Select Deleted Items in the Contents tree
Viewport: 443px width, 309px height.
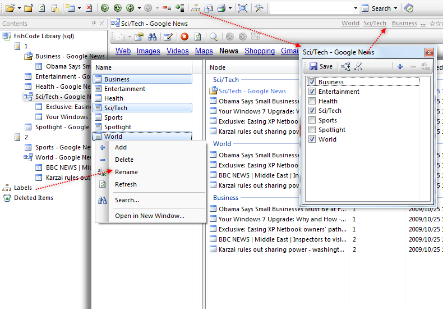(x=34, y=198)
